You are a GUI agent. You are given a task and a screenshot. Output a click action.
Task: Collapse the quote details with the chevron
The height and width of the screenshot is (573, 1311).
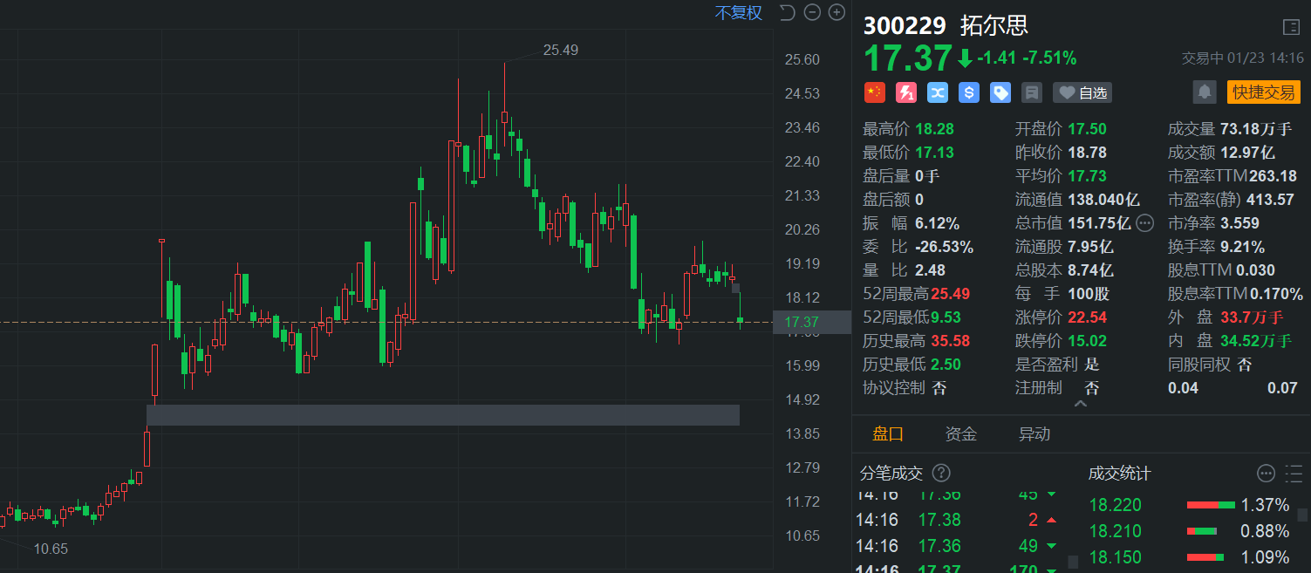(x=1081, y=404)
